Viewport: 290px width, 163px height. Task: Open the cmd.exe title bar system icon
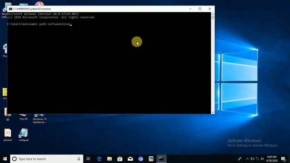10,9
